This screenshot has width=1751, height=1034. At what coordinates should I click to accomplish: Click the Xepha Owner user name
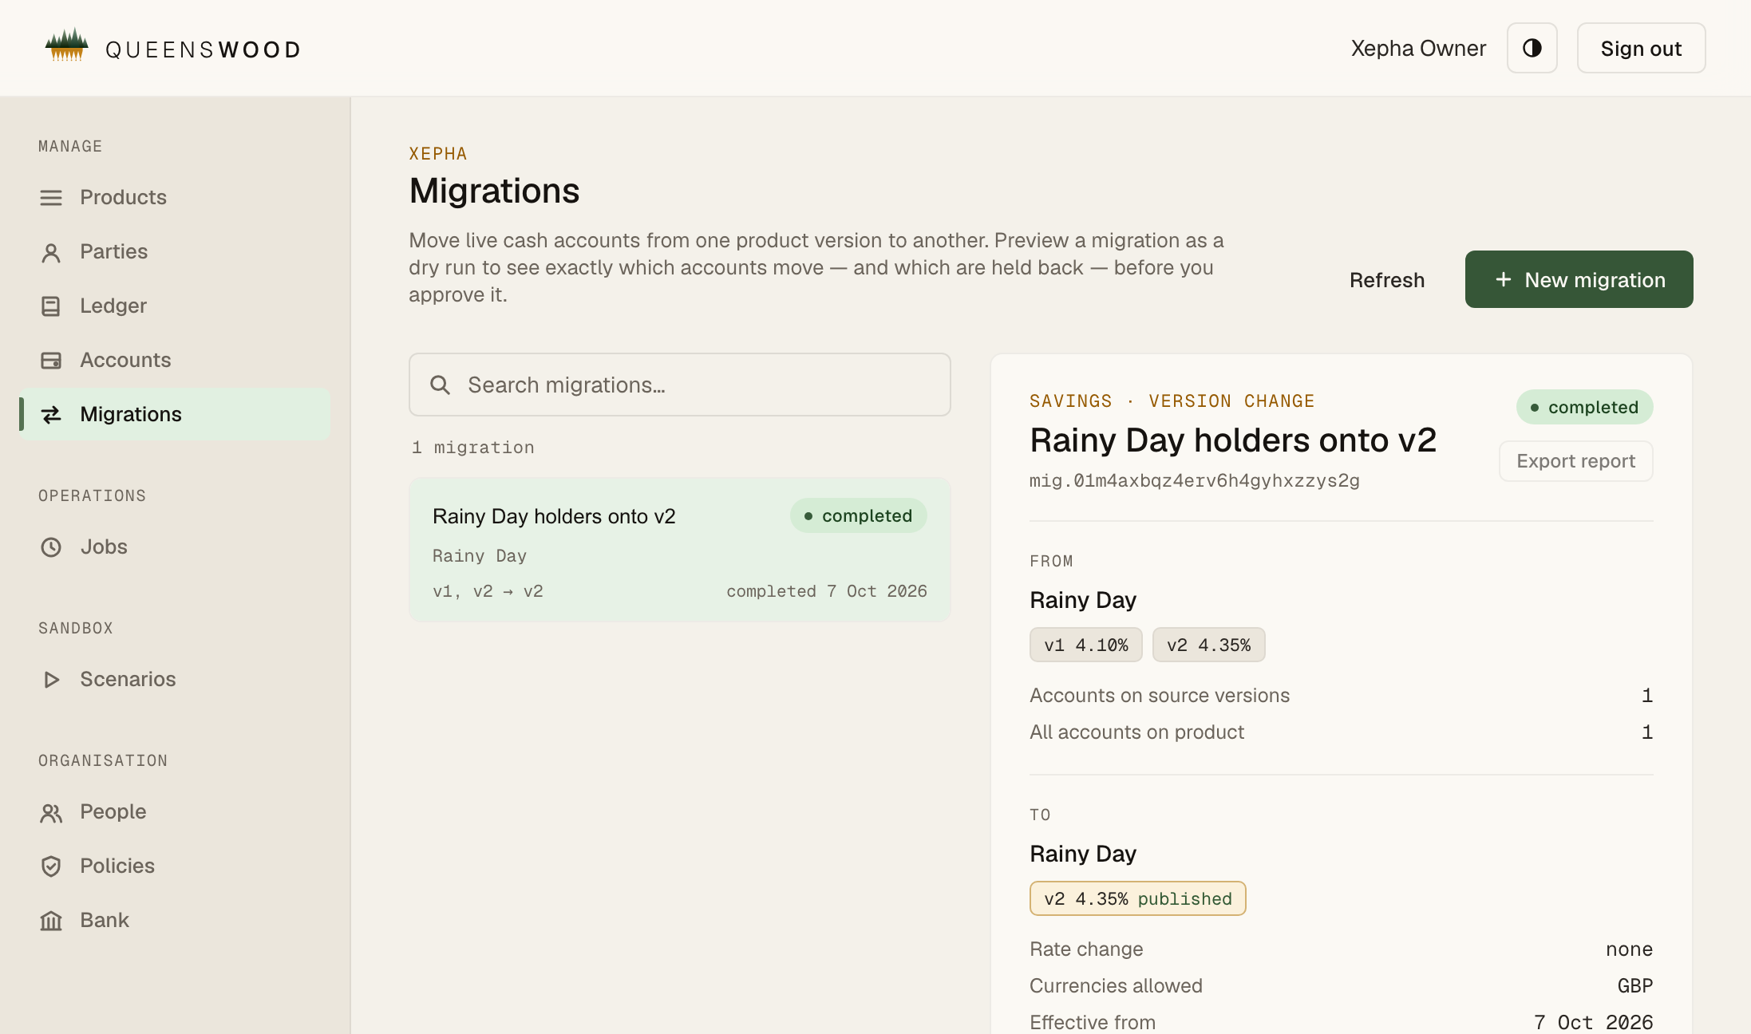(1418, 48)
